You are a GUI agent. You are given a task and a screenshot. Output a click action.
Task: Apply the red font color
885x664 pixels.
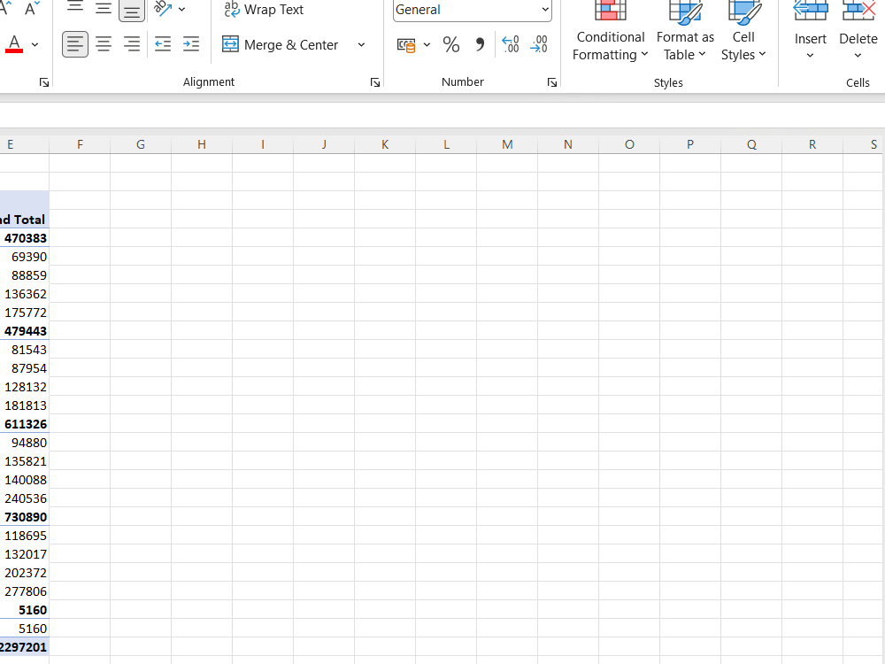[x=14, y=44]
